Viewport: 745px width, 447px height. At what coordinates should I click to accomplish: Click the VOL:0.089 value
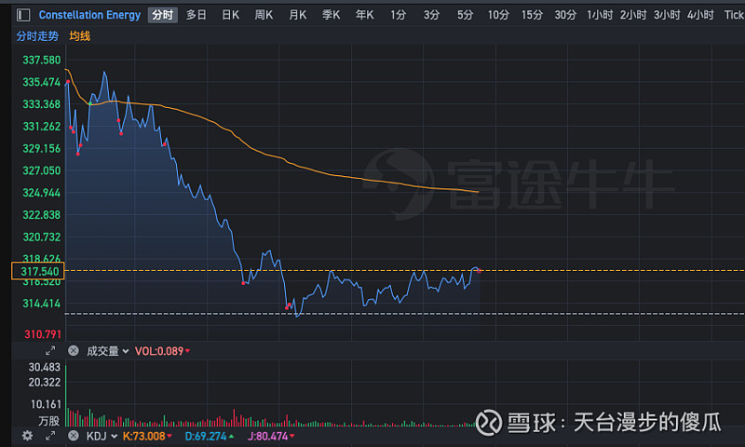point(162,351)
